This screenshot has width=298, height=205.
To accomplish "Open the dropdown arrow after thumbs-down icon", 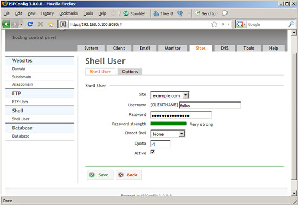I will coord(189,13).
